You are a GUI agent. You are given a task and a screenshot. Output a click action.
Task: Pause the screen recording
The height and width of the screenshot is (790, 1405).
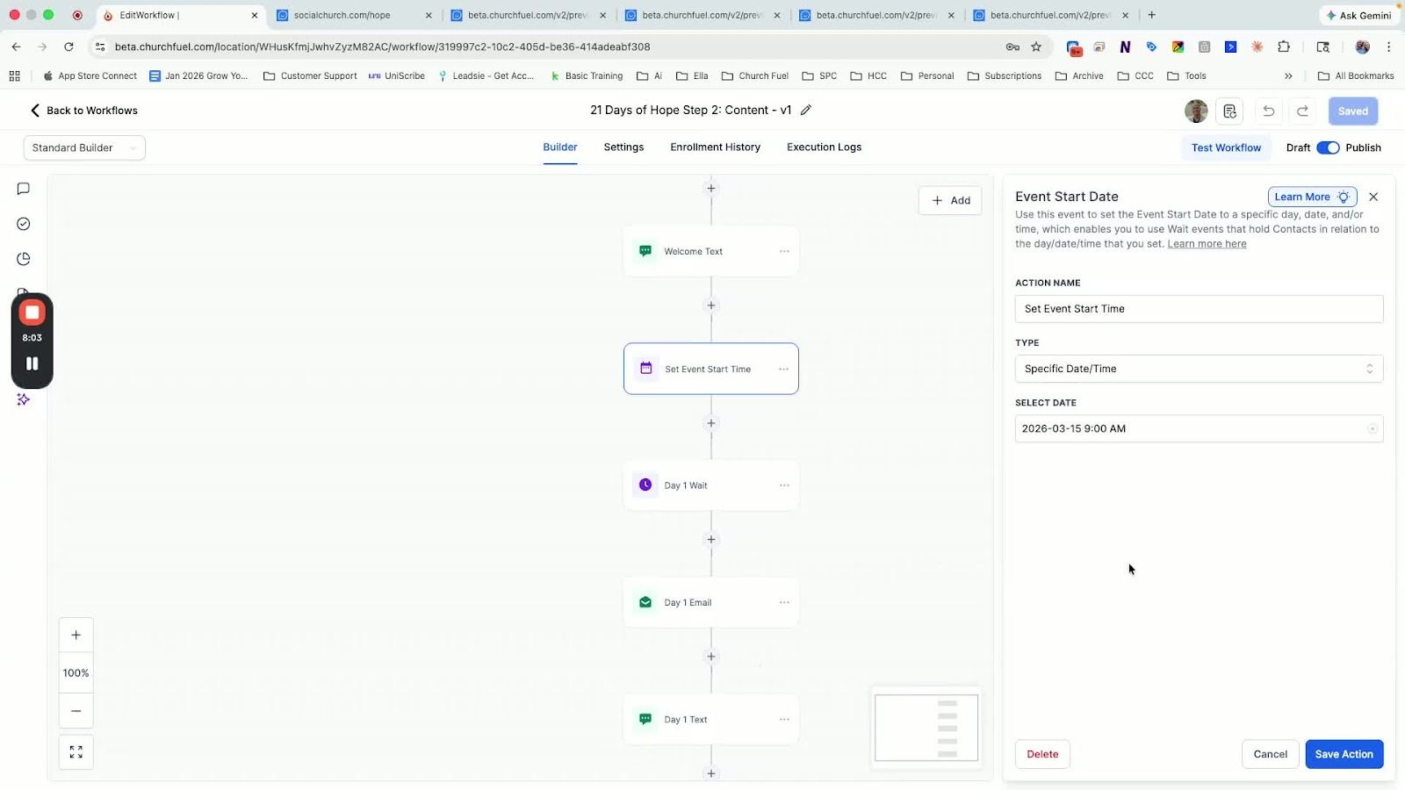pyautogui.click(x=32, y=363)
